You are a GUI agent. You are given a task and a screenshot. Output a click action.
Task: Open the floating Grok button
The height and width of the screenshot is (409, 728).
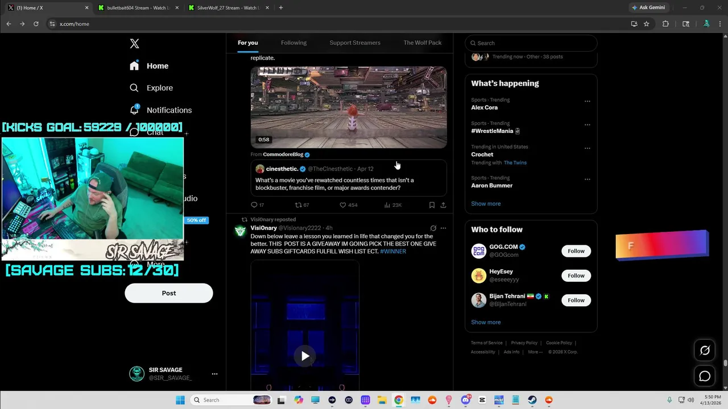coord(705,350)
